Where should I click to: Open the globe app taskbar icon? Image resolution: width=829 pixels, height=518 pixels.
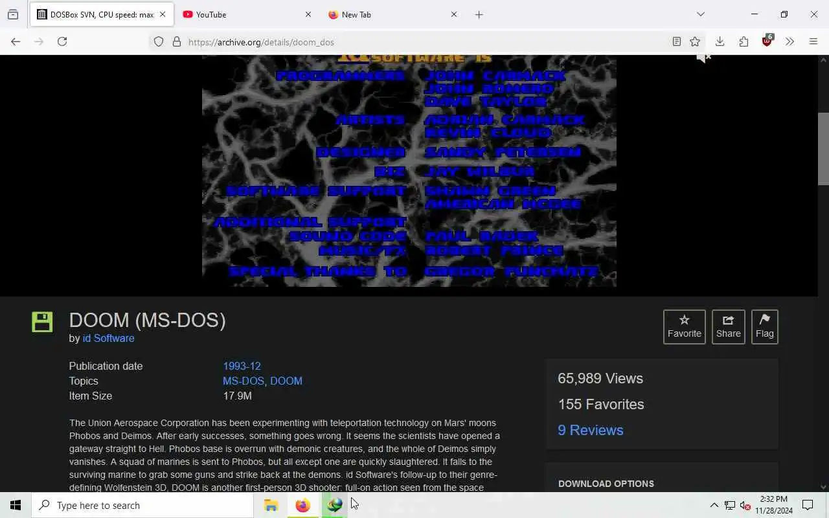click(334, 505)
